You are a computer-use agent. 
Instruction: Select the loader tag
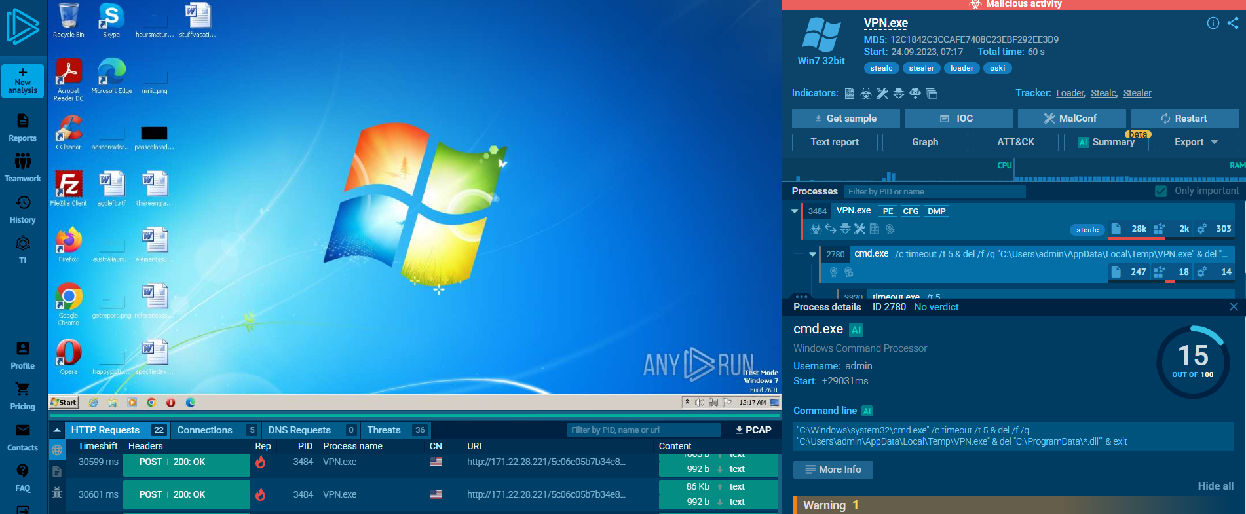pyautogui.click(x=962, y=68)
